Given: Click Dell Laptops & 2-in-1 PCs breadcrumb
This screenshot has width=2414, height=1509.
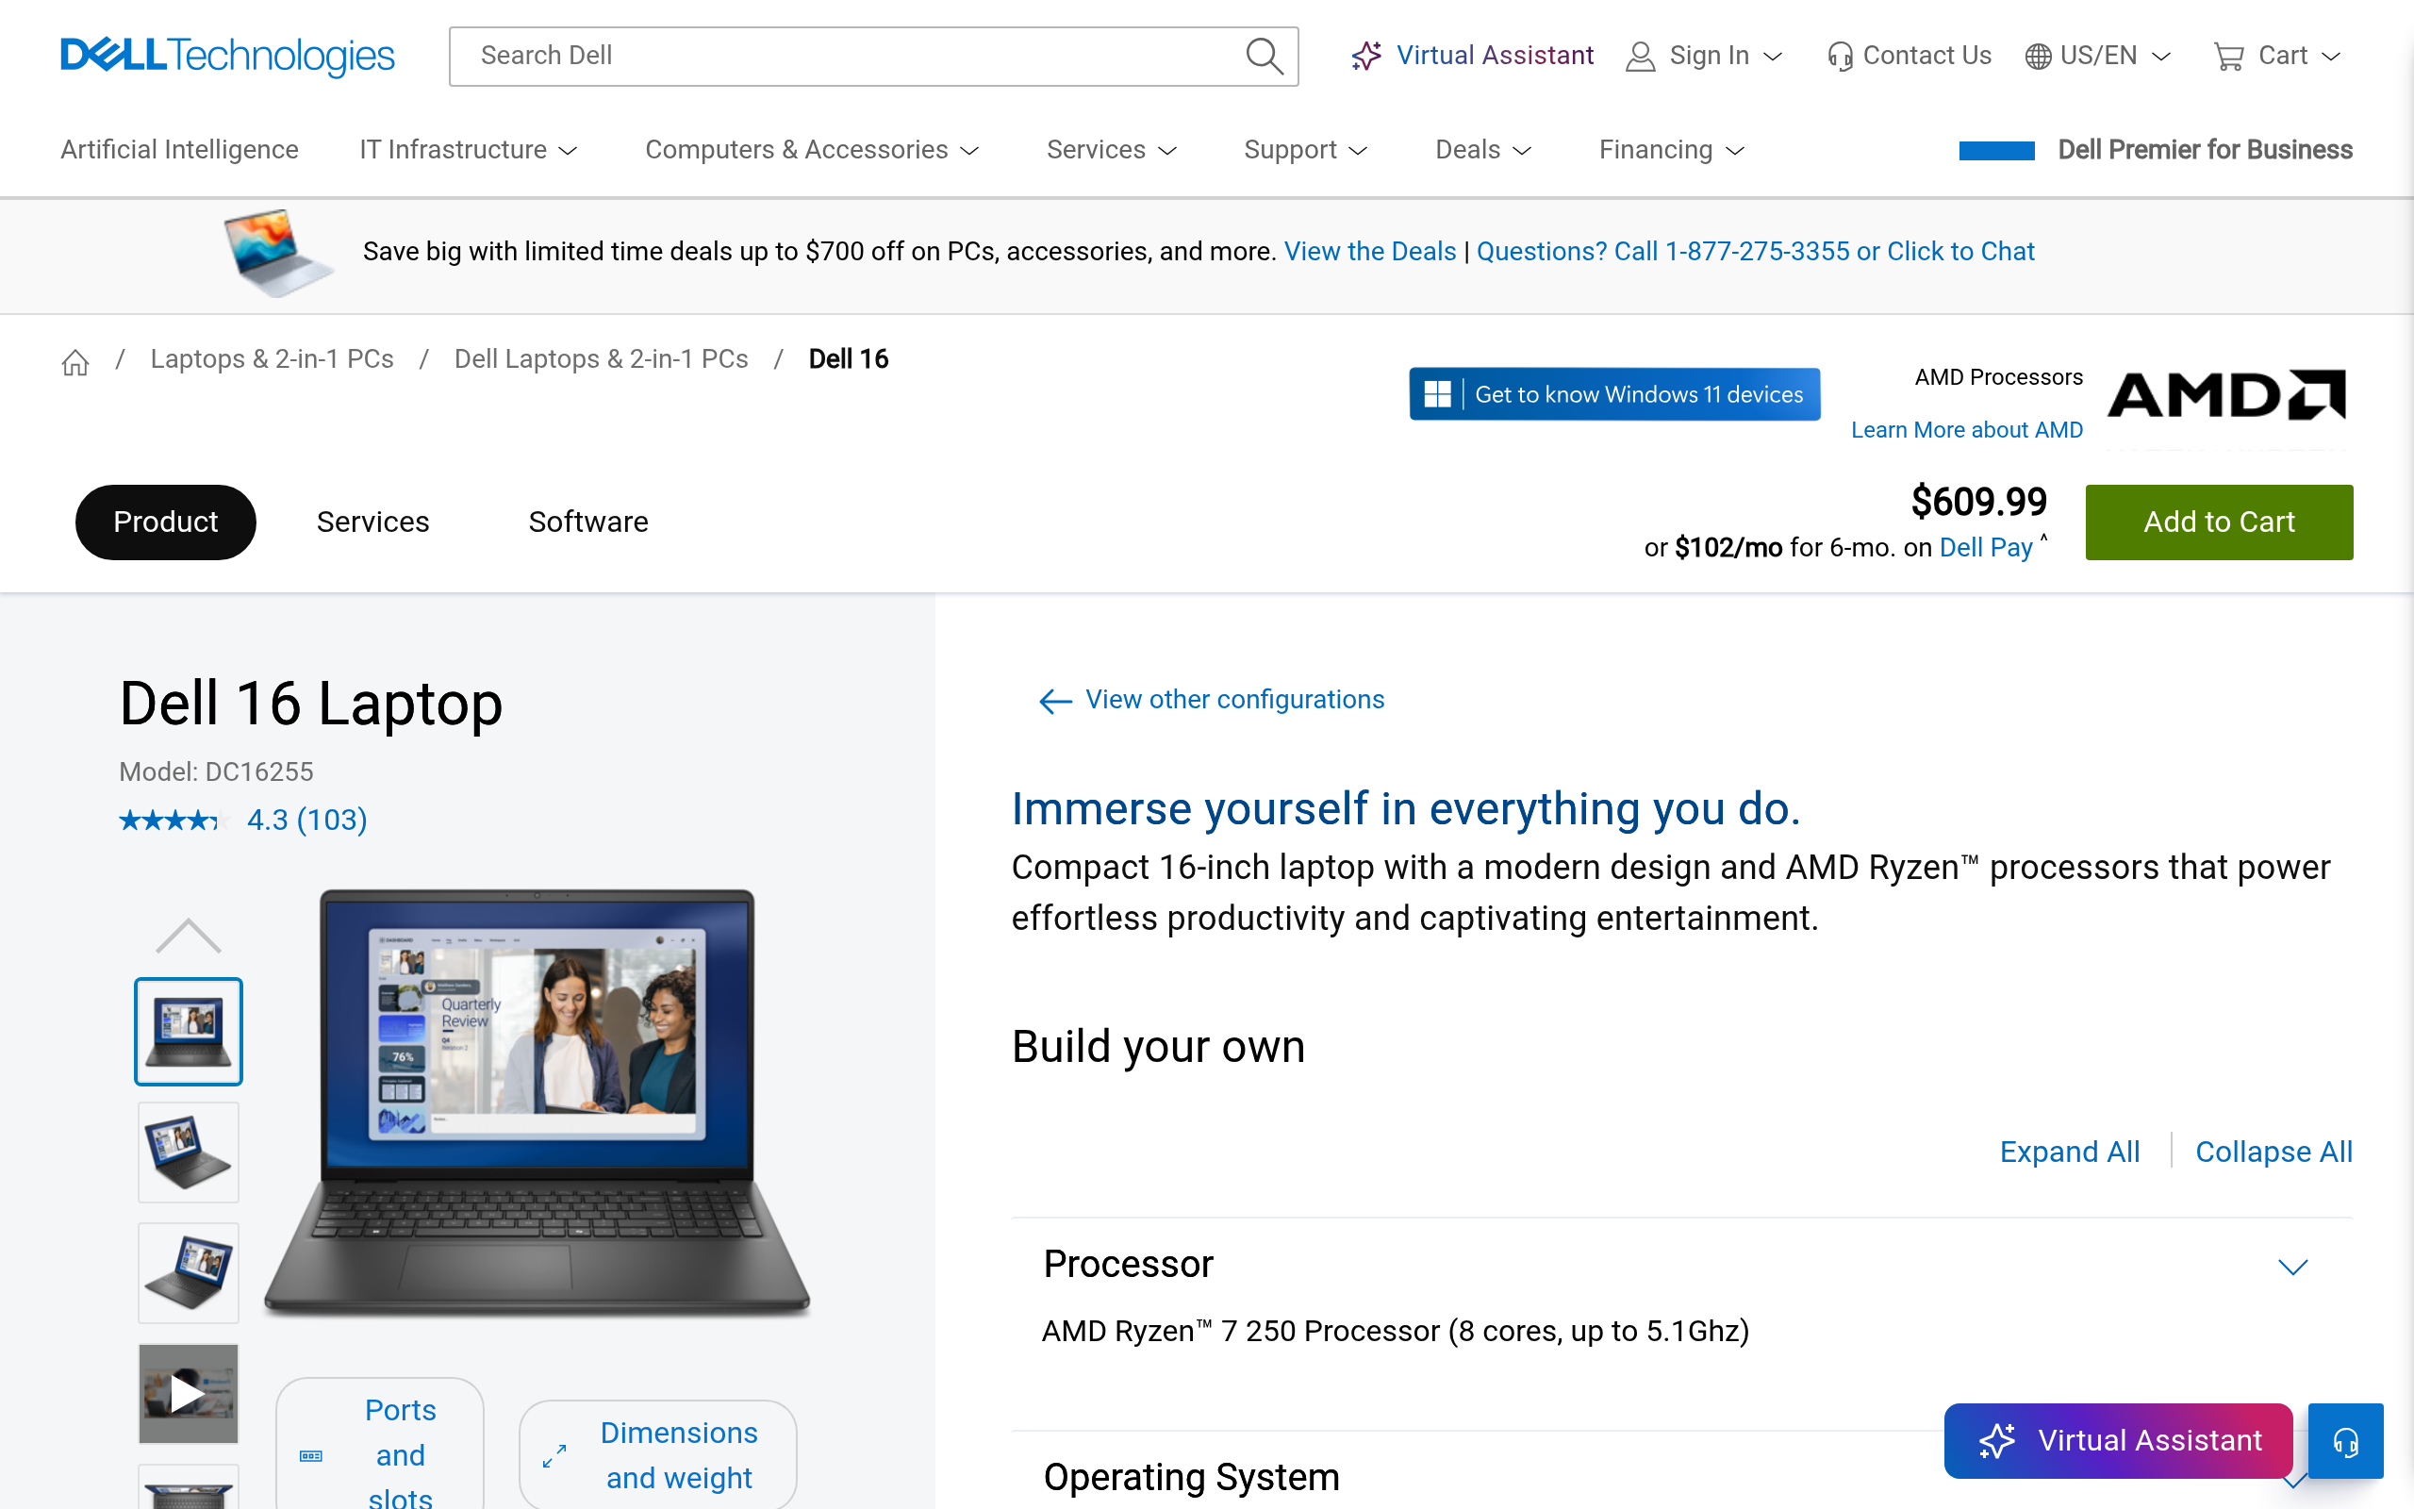Looking at the screenshot, I should (x=601, y=359).
